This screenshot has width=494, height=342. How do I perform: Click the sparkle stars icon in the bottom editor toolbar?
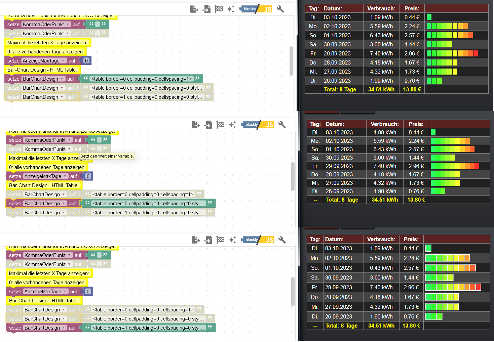232,240
